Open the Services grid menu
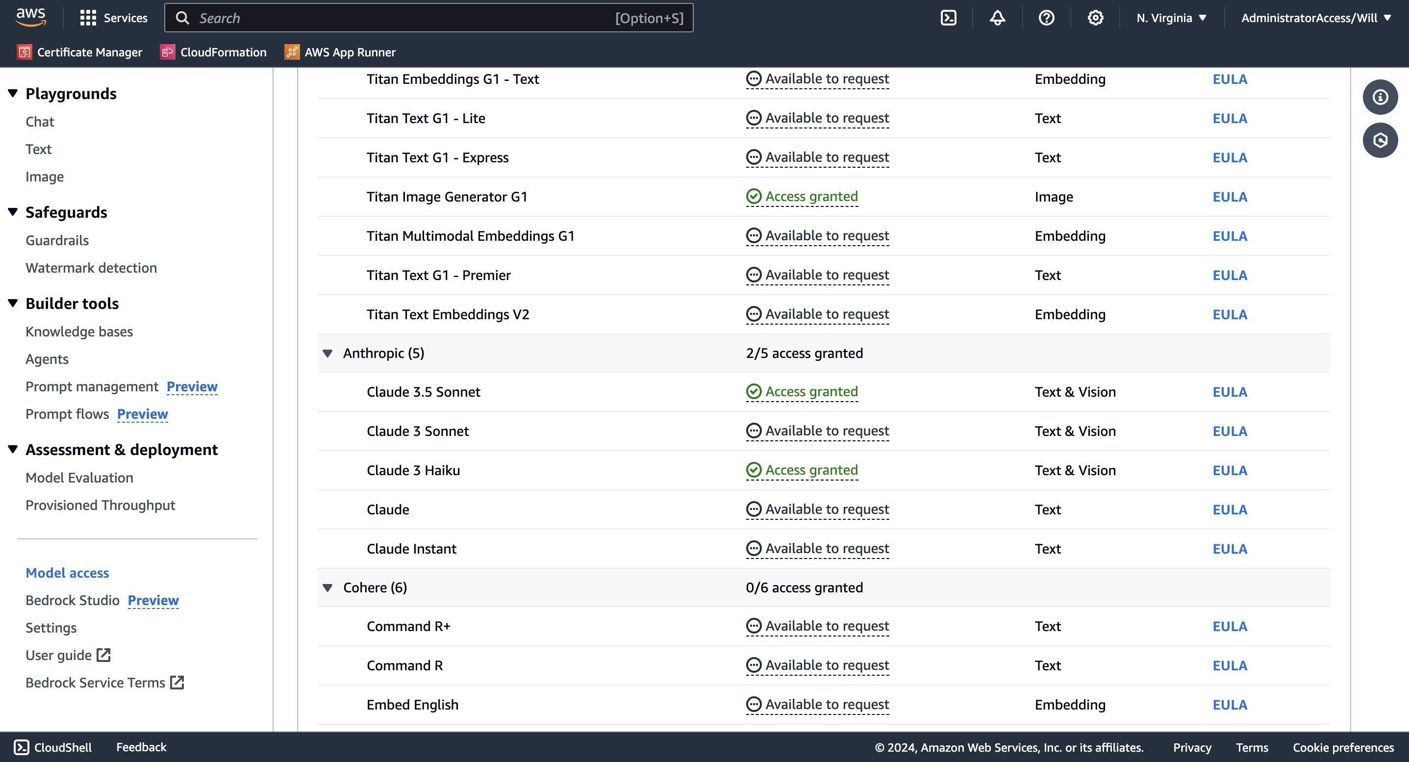 [113, 18]
